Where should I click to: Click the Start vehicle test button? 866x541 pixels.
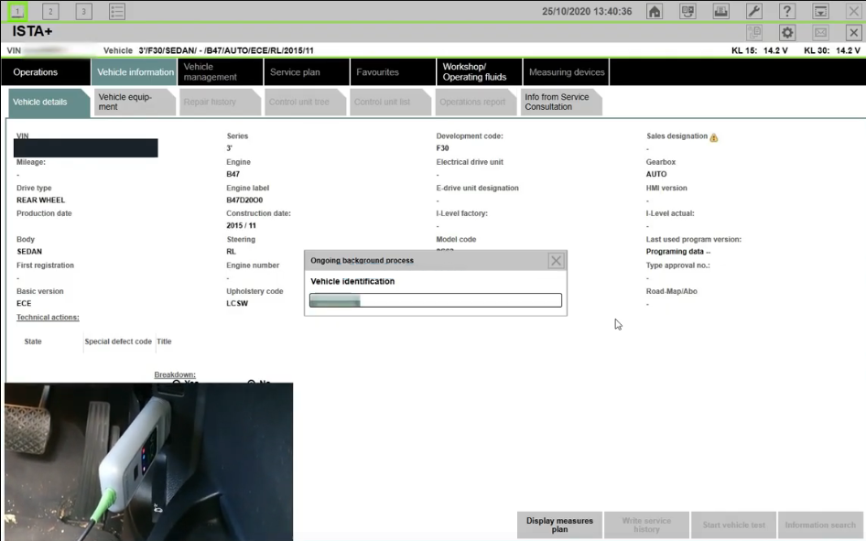[x=733, y=525]
